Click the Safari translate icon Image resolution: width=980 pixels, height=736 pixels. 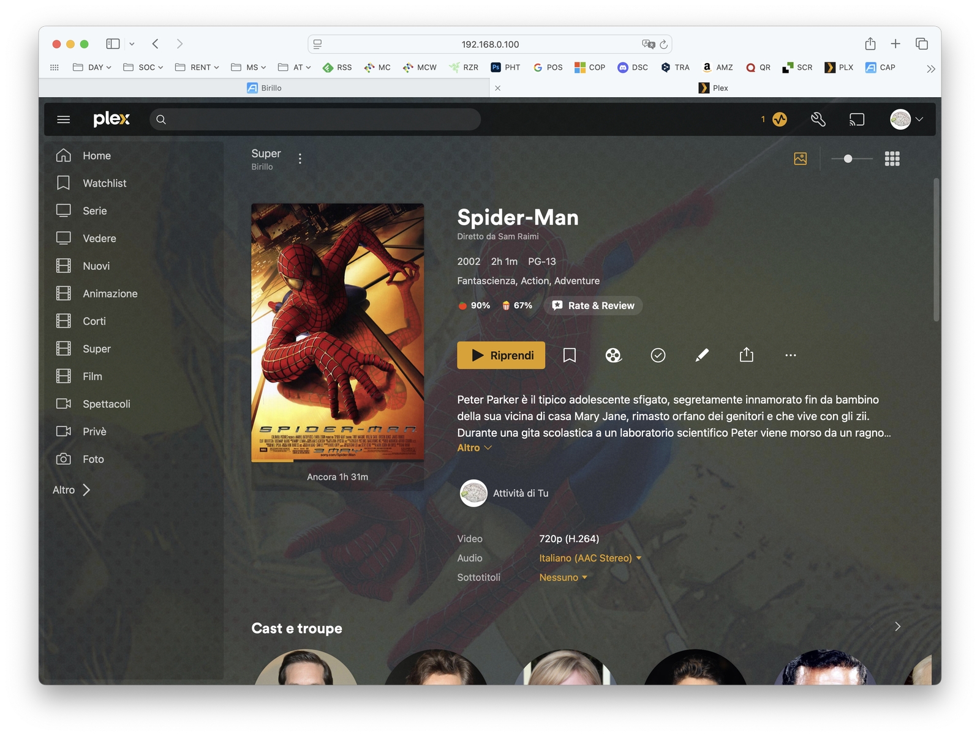pos(648,44)
